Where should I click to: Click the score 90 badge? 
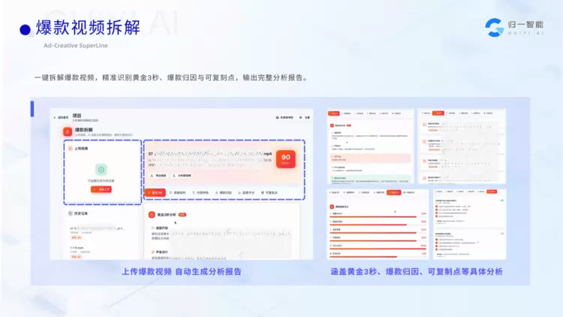(285, 158)
